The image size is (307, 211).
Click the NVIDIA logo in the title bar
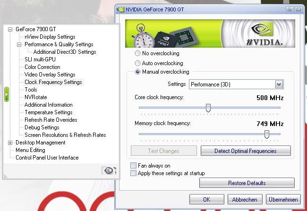(120, 9)
